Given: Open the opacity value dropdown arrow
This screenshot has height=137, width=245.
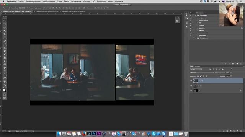Looking at the screenshot, I should click(x=231, y=73).
